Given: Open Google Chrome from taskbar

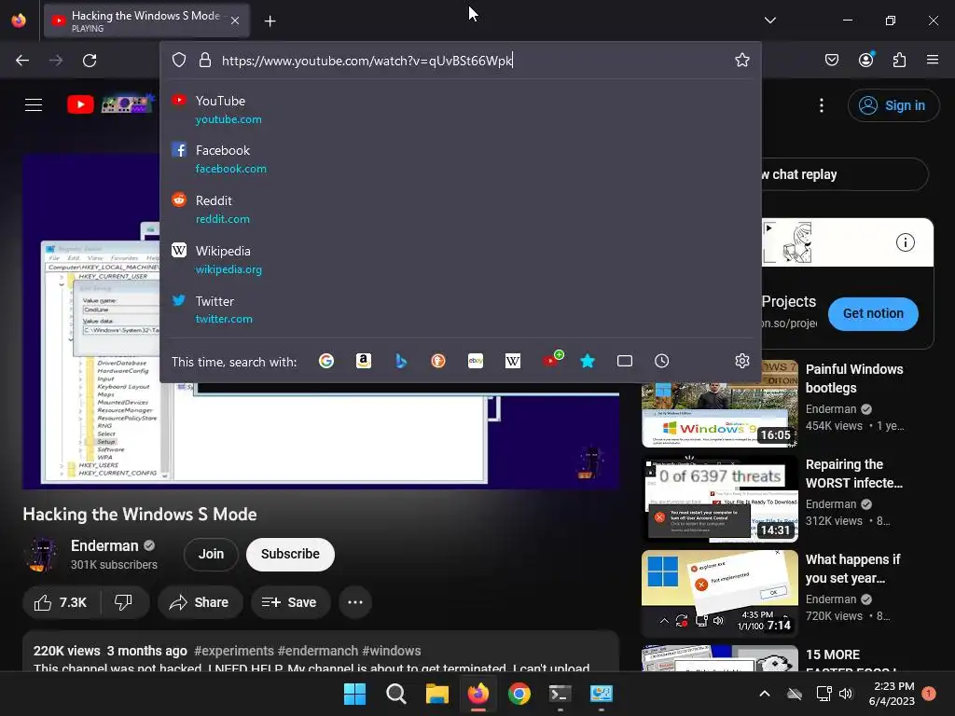Looking at the screenshot, I should click(519, 694).
